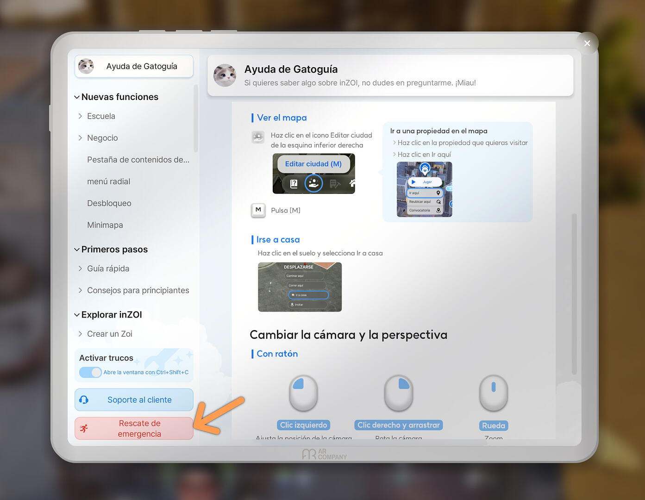Image resolution: width=645 pixels, height=500 pixels.
Task: Click the M key icon
Action: (258, 210)
